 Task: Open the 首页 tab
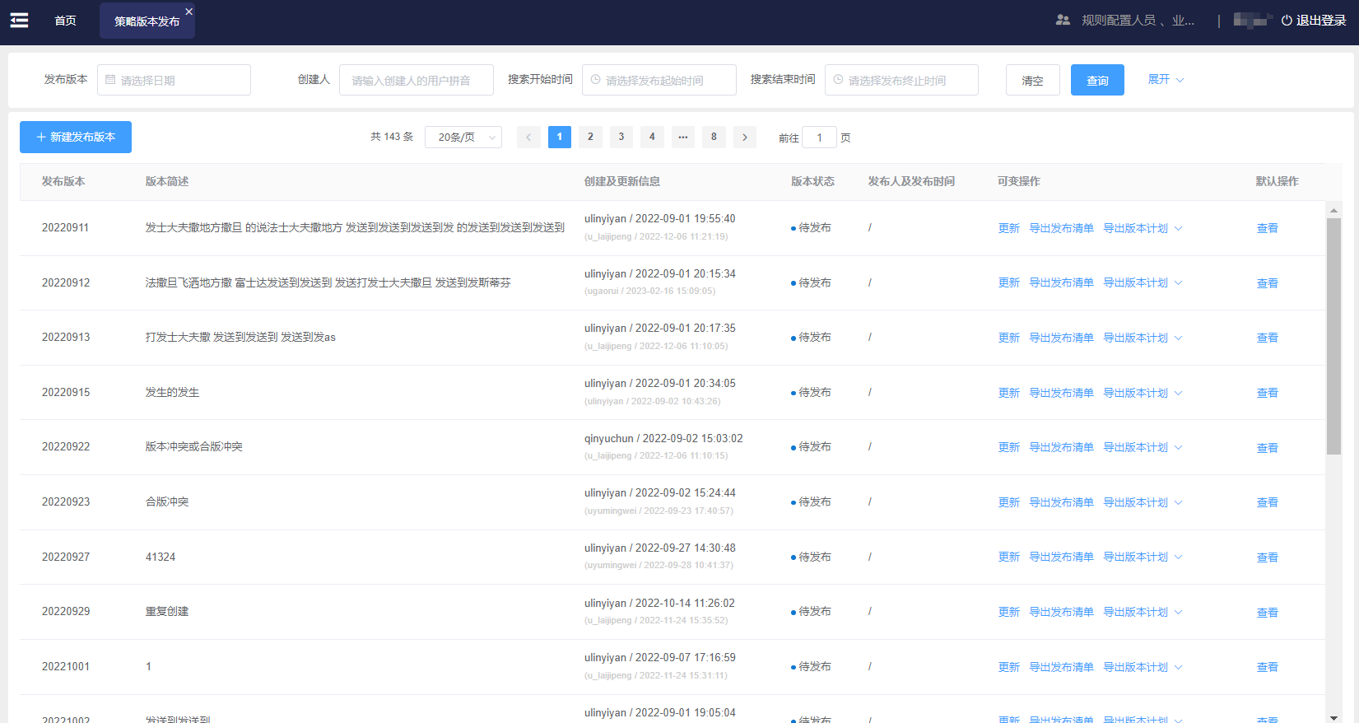(66, 21)
